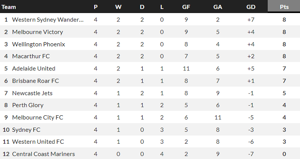Click the GA column header
Image resolution: width=300 pixels, height=159 pixels.
tap(218, 7)
